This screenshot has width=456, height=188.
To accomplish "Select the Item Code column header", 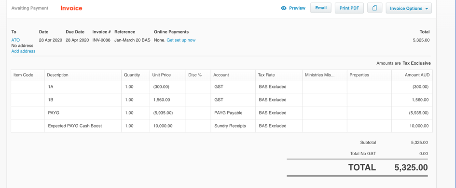I will [28, 75].
